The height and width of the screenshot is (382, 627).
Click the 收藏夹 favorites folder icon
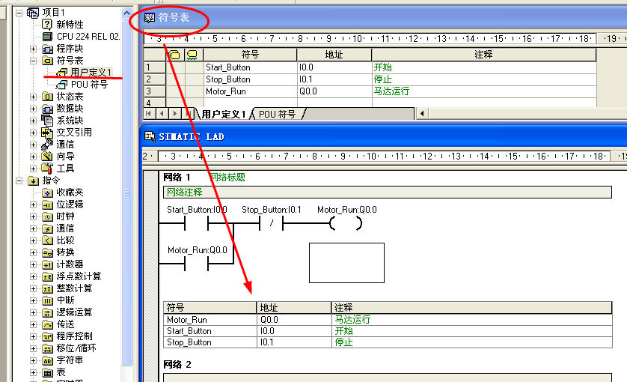pos(48,192)
